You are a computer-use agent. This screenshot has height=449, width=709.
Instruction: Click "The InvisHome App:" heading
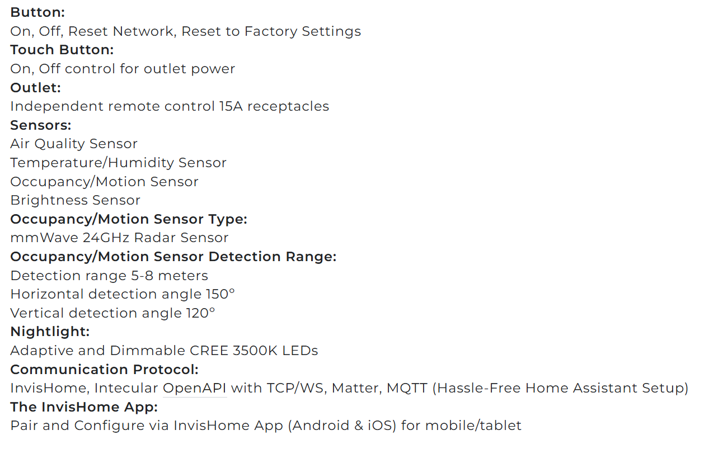(x=84, y=407)
